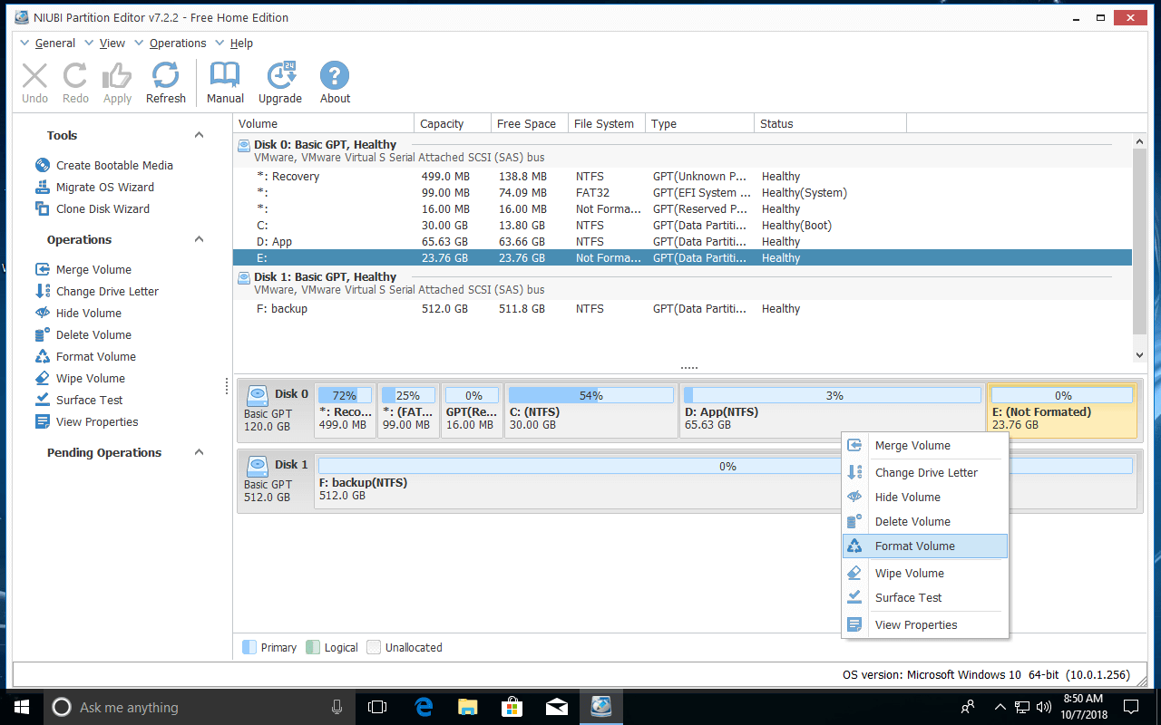1161x725 pixels.
Task: Click the Hide Volume eye icon in sidebar
Action: tap(42, 313)
